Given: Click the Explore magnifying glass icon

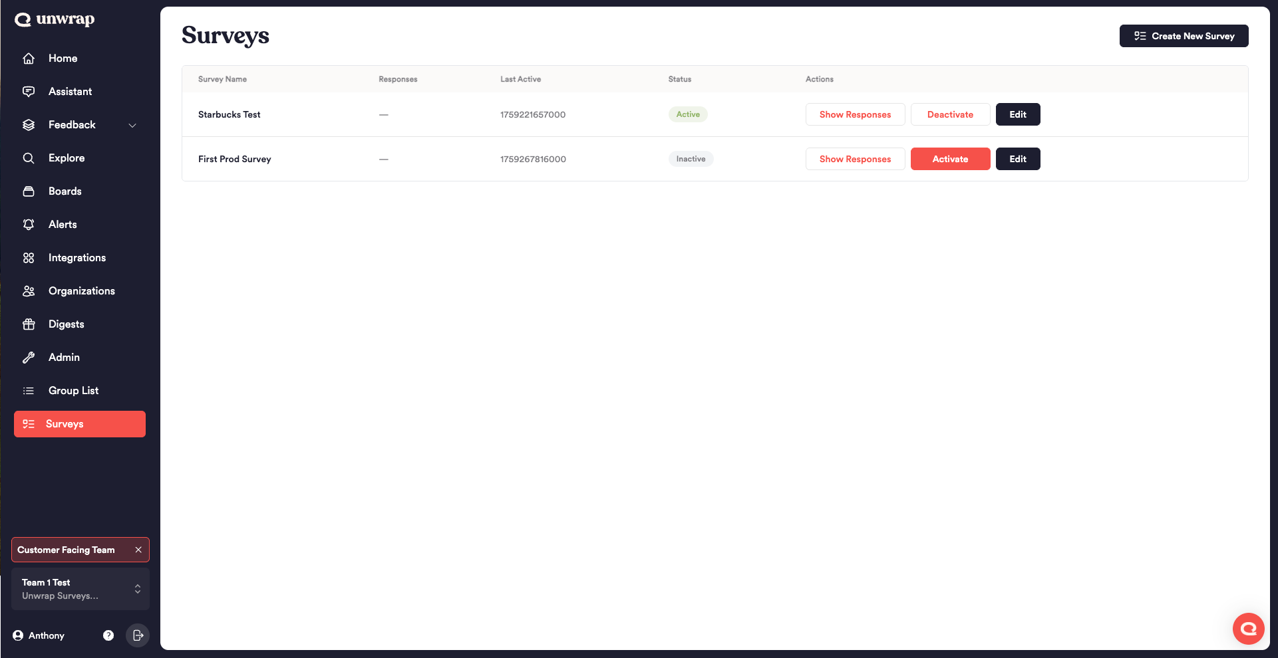Looking at the screenshot, I should click(x=29, y=158).
